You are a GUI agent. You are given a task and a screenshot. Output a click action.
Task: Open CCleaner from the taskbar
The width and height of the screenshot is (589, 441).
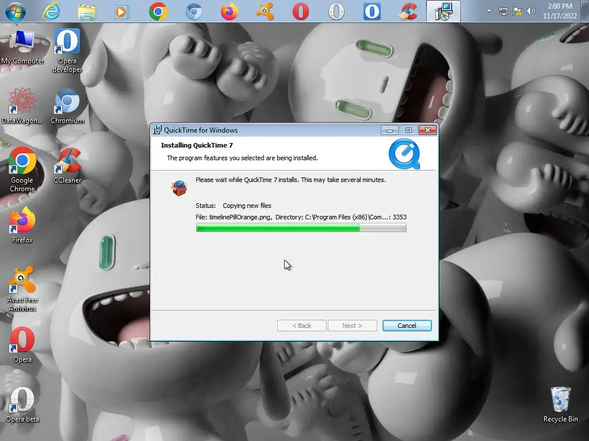click(408, 11)
